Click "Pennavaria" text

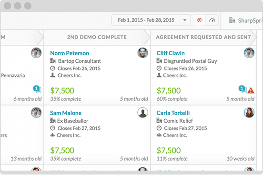[13, 75]
